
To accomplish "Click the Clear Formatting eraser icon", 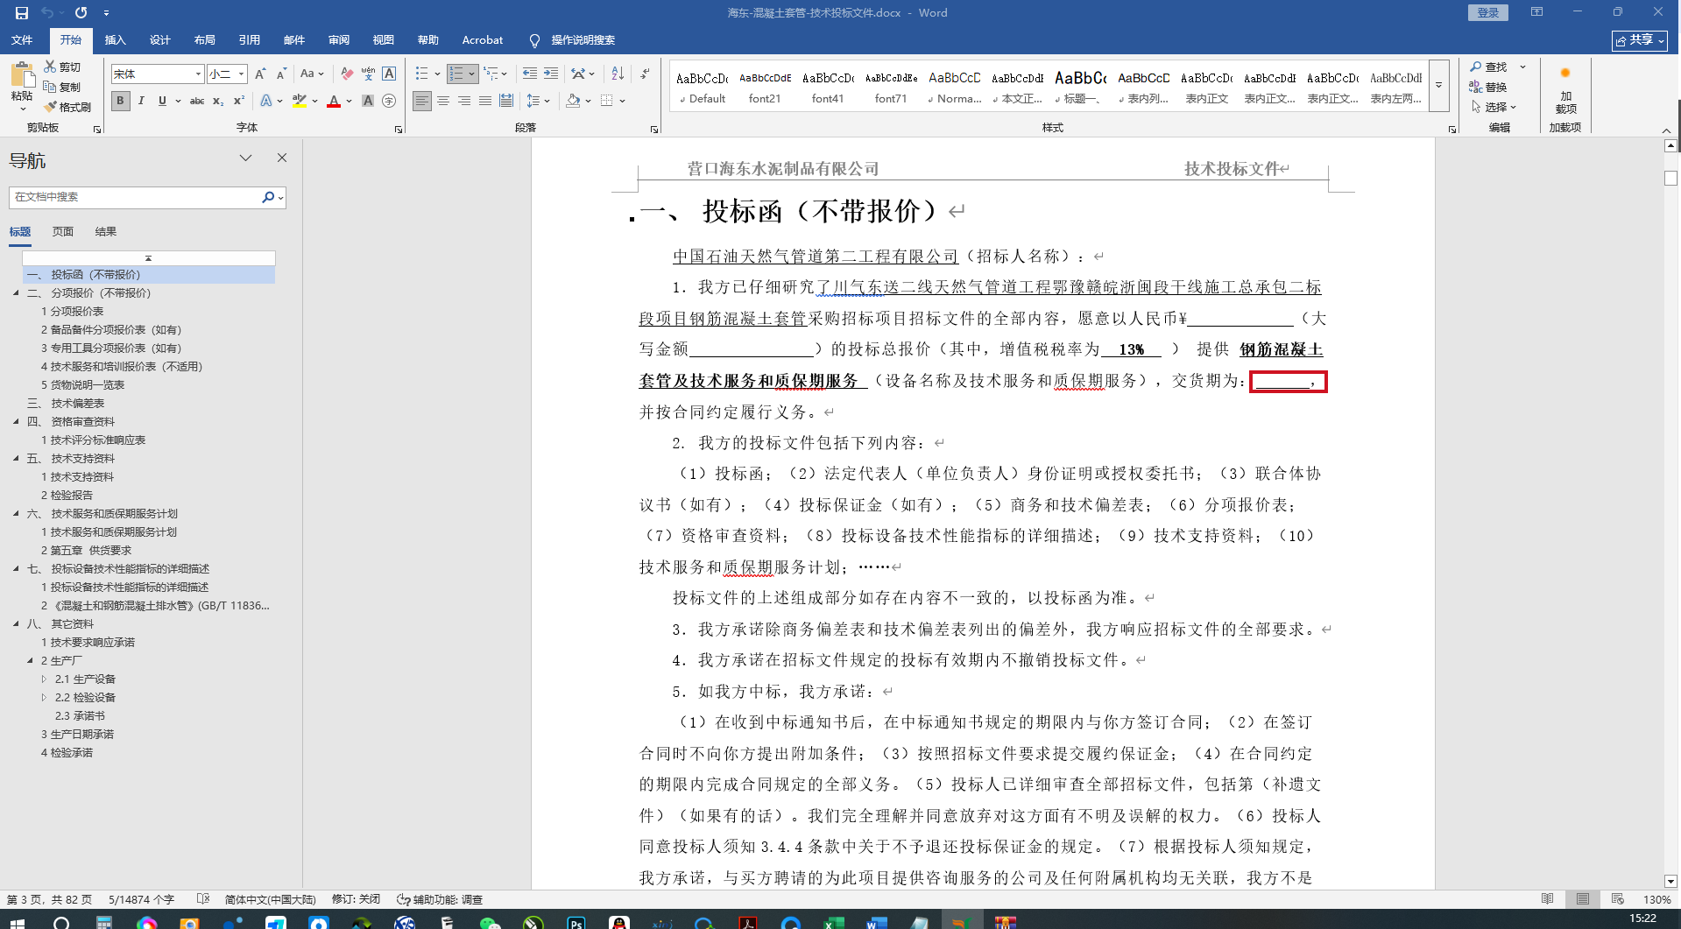I will (347, 74).
